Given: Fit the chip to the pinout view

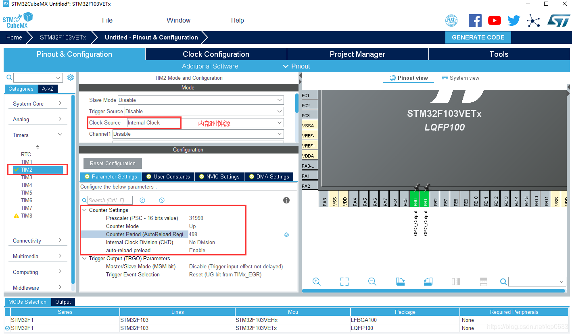Looking at the screenshot, I should (x=344, y=282).
